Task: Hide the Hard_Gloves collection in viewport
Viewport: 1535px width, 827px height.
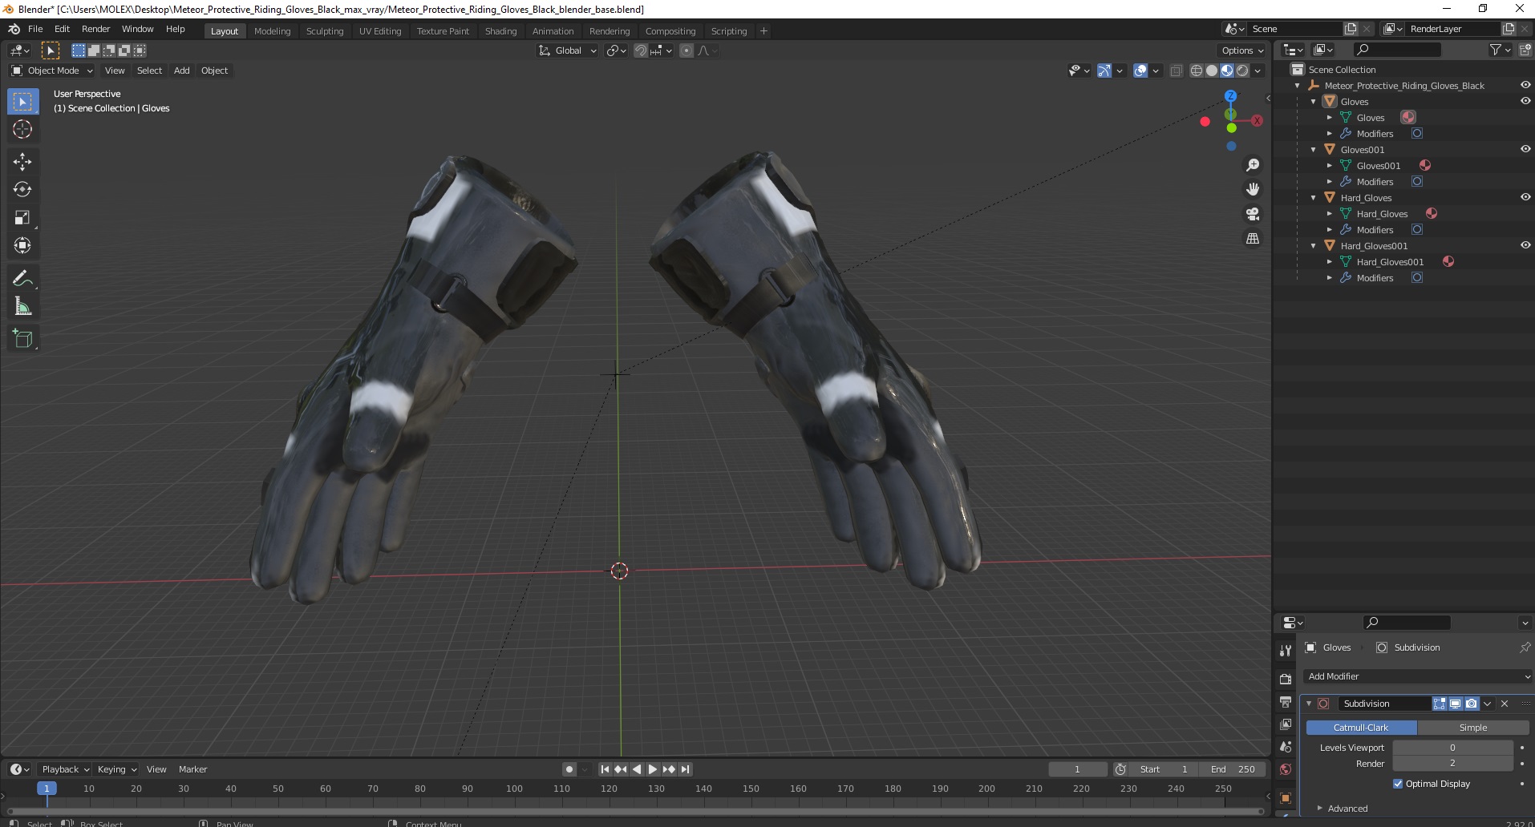Action: point(1525,197)
